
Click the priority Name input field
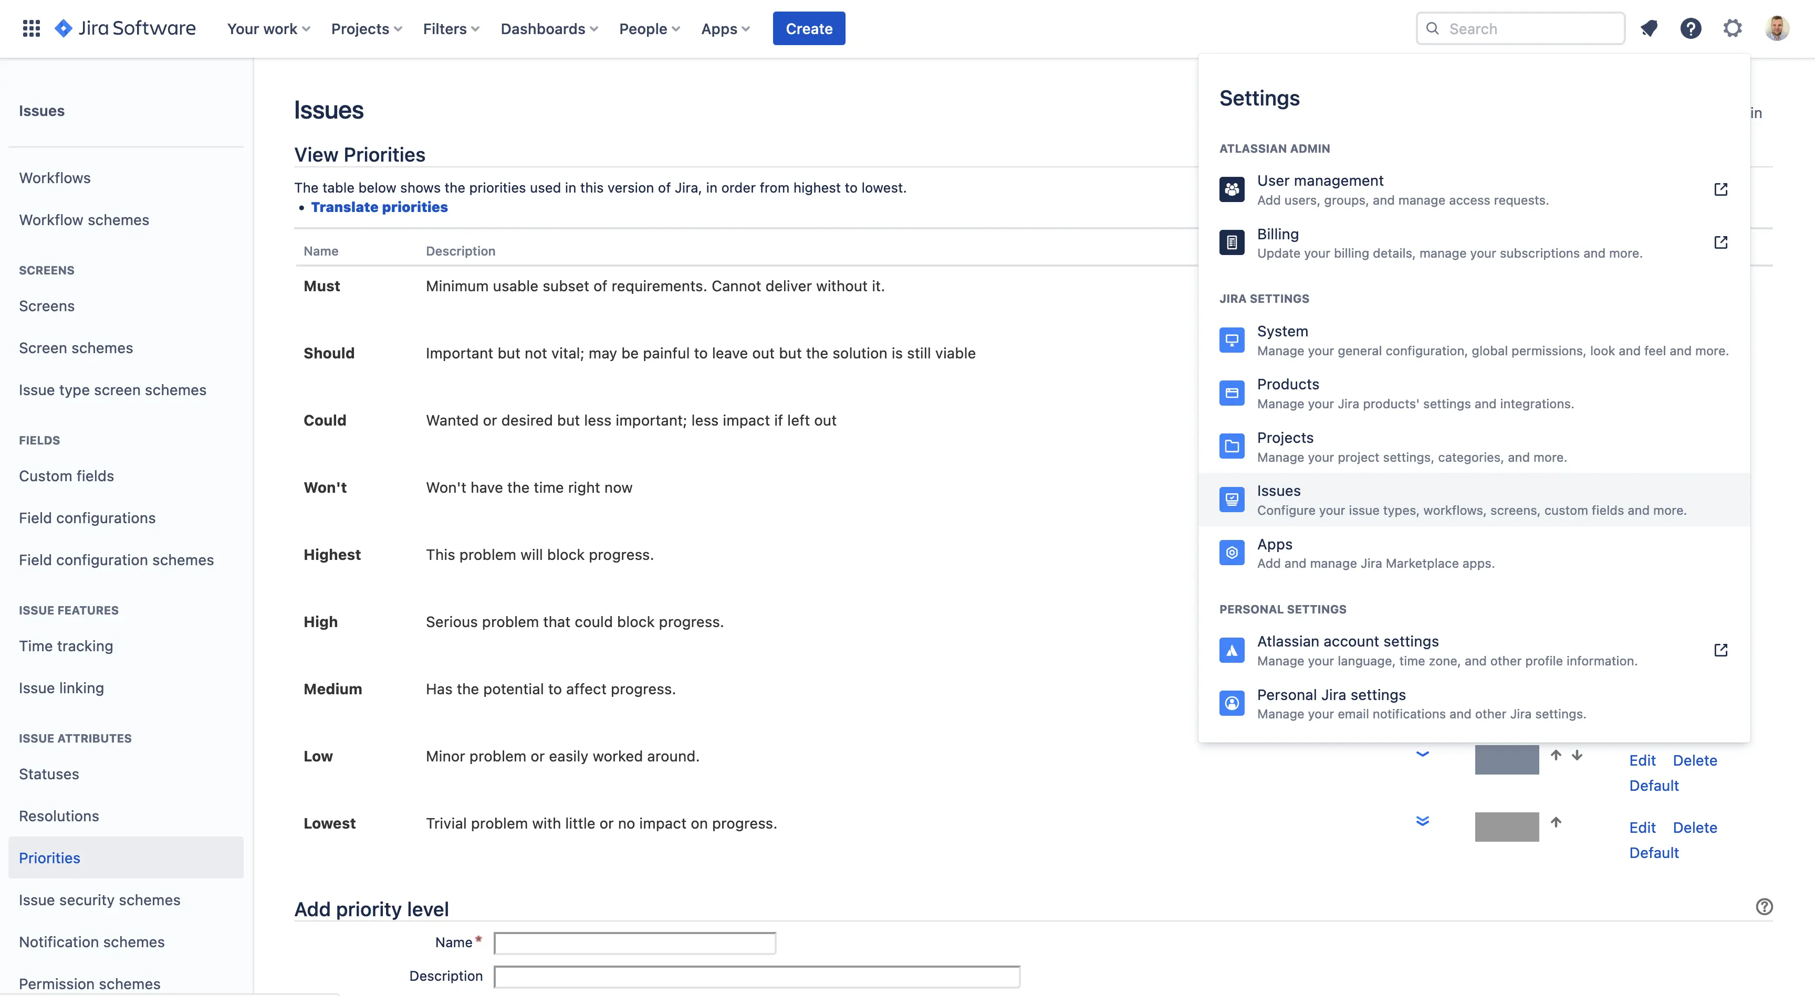[x=635, y=943]
